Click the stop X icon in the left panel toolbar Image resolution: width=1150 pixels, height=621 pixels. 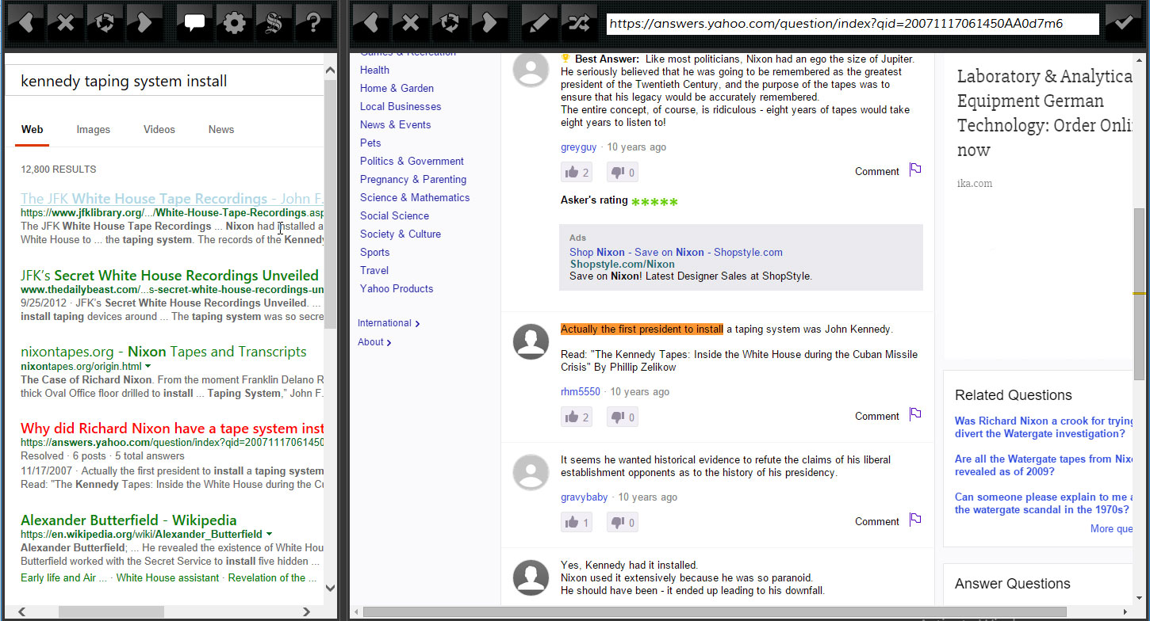66,23
